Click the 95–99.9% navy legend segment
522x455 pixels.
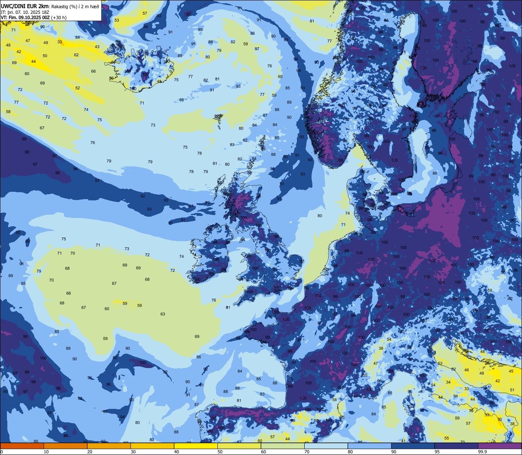456,446
